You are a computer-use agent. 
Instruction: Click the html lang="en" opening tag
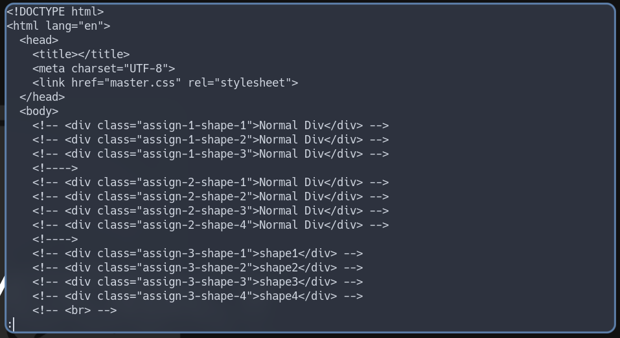point(58,26)
